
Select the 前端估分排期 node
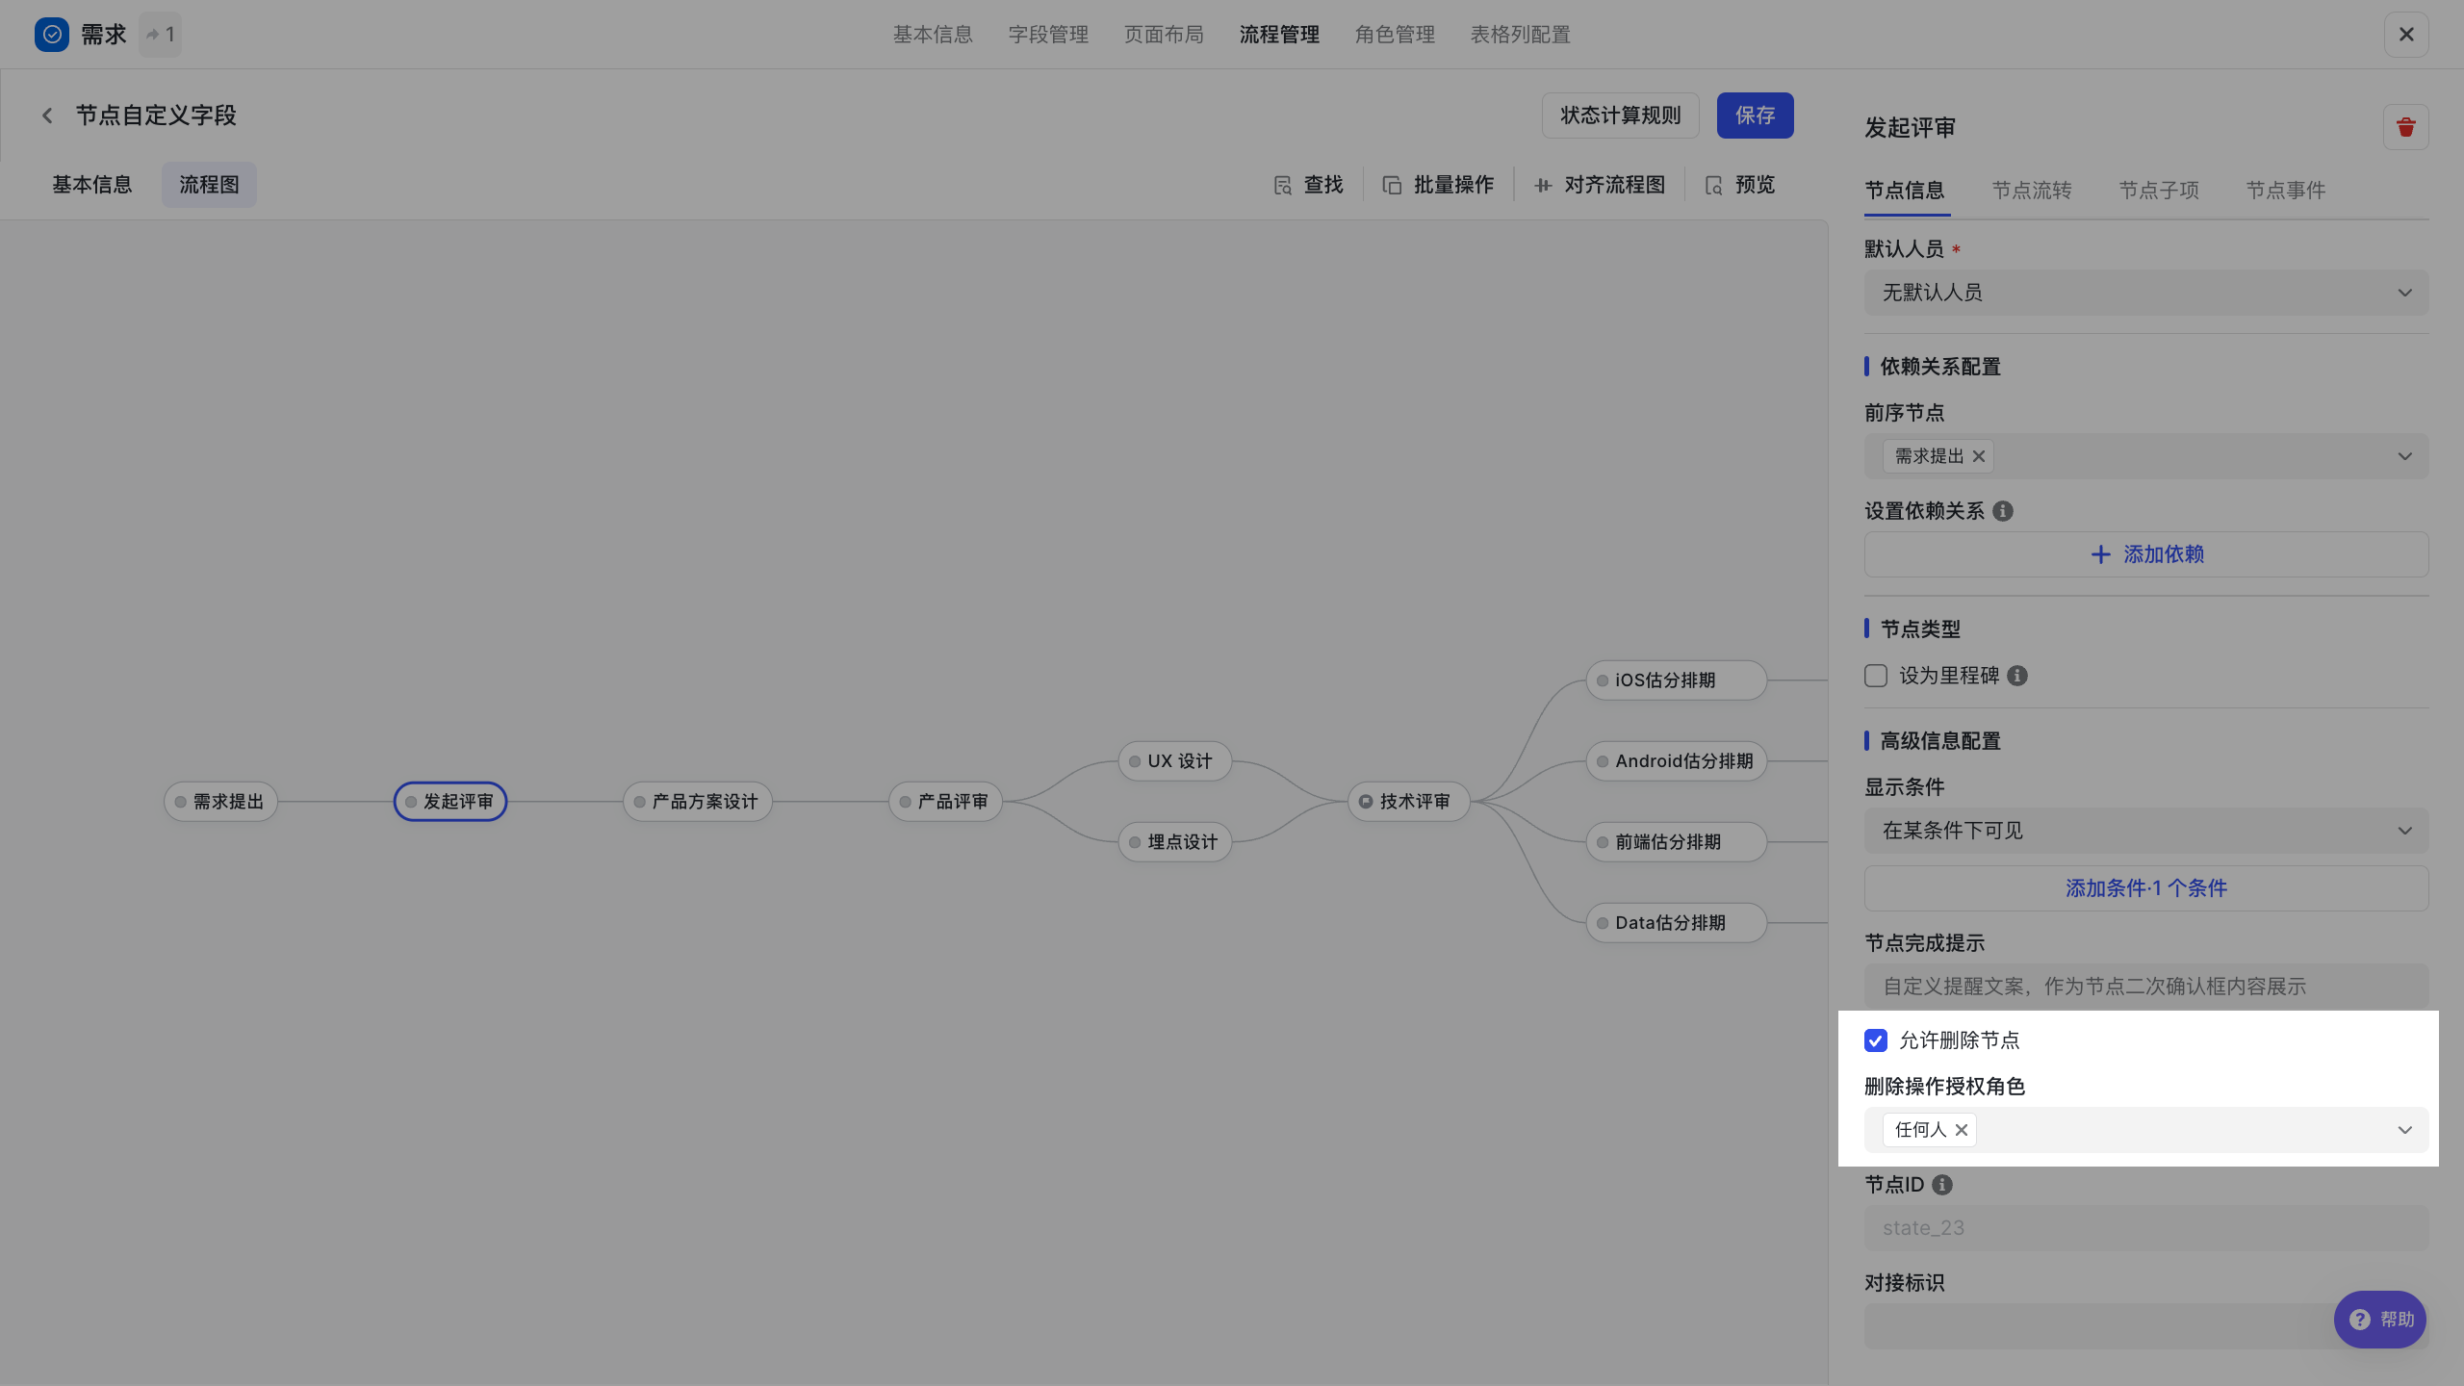click(x=1677, y=842)
